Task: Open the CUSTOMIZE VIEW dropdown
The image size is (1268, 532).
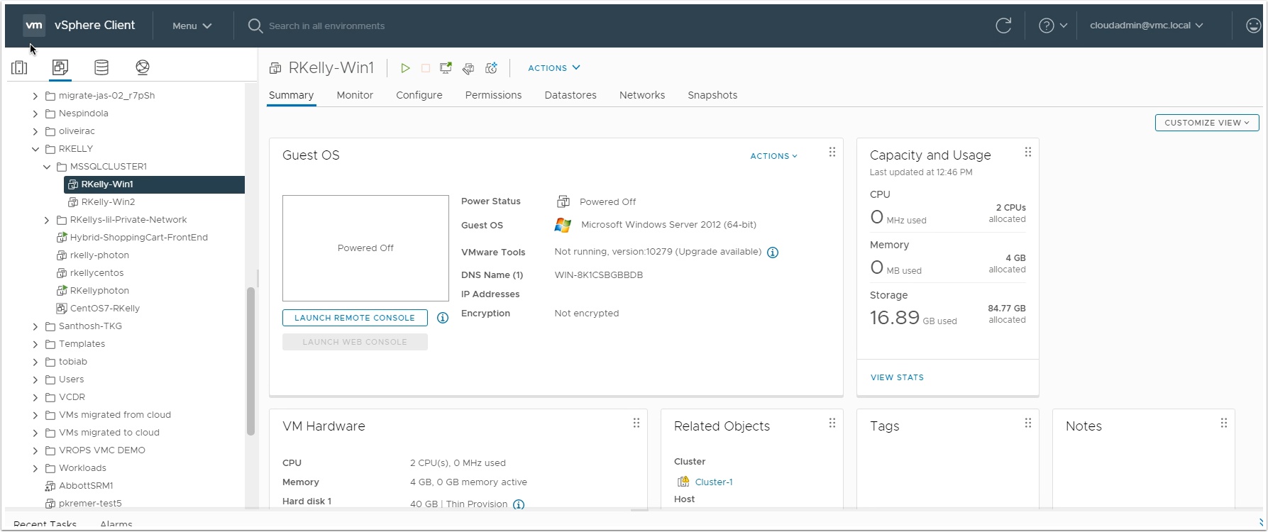Action: pyautogui.click(x=1207, y=123)
